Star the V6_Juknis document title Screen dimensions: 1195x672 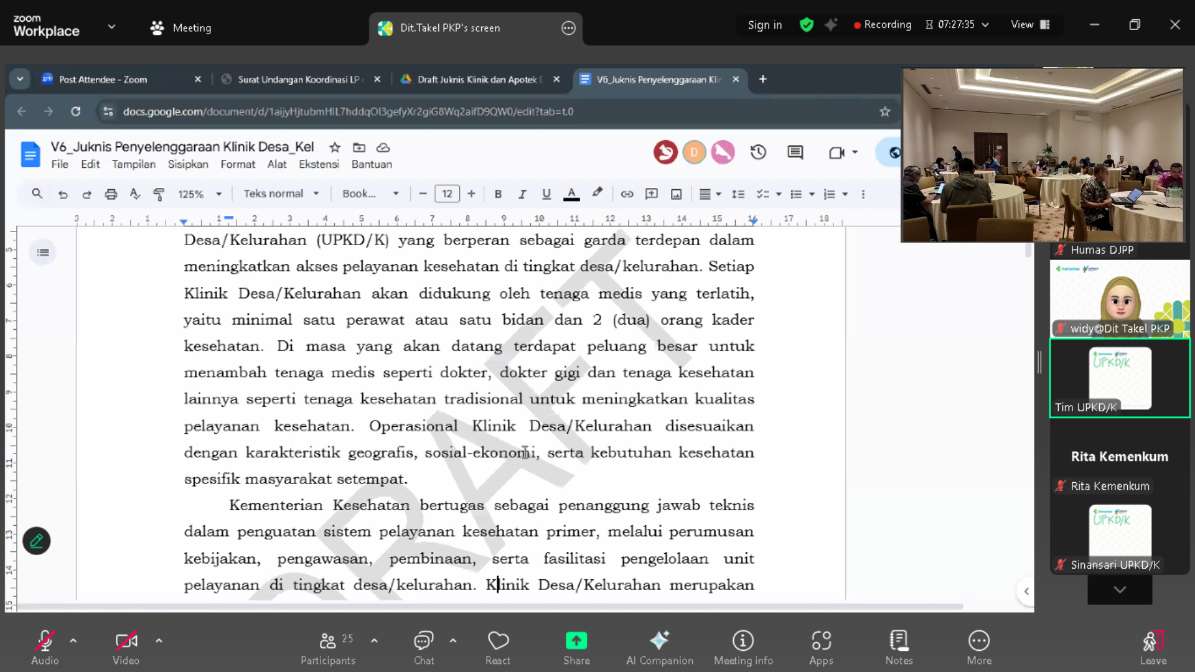(x=335, y=147)
